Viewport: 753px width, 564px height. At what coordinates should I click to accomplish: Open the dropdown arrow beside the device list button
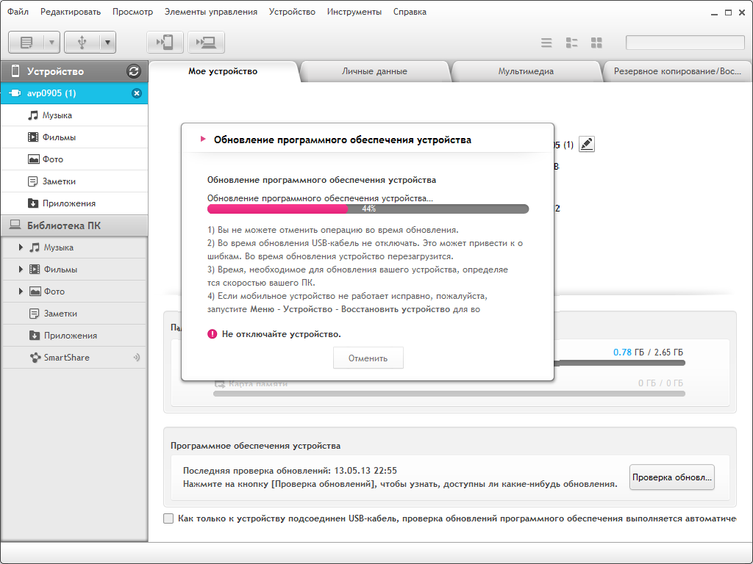coord(52,43)
